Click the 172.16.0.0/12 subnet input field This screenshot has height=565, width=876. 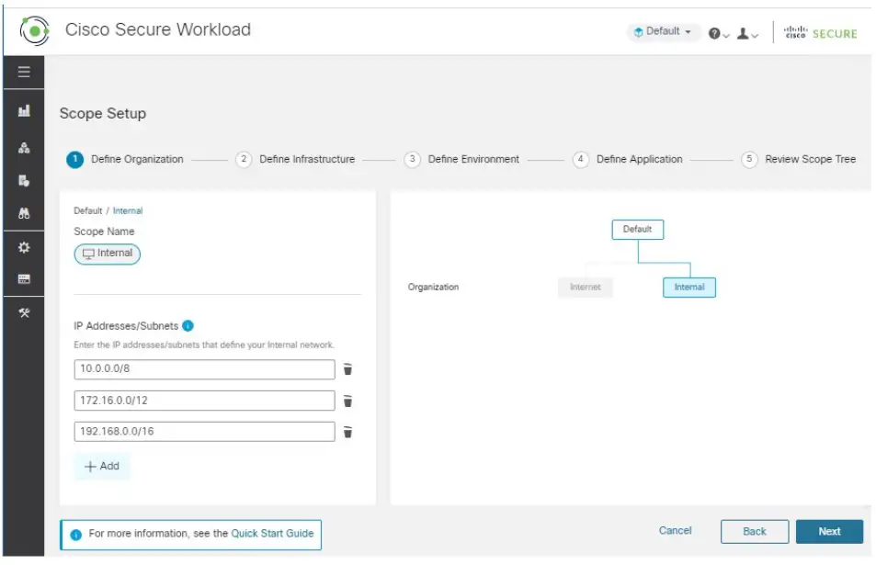[204, 401]
